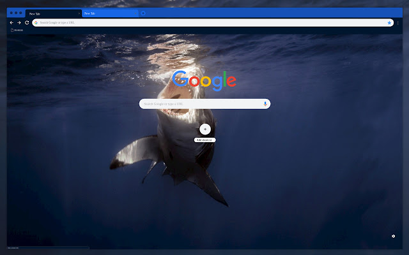Start voice search with the microphone icon
The height and width of the screenshot is (255, 409).
(x=265, y=104)
